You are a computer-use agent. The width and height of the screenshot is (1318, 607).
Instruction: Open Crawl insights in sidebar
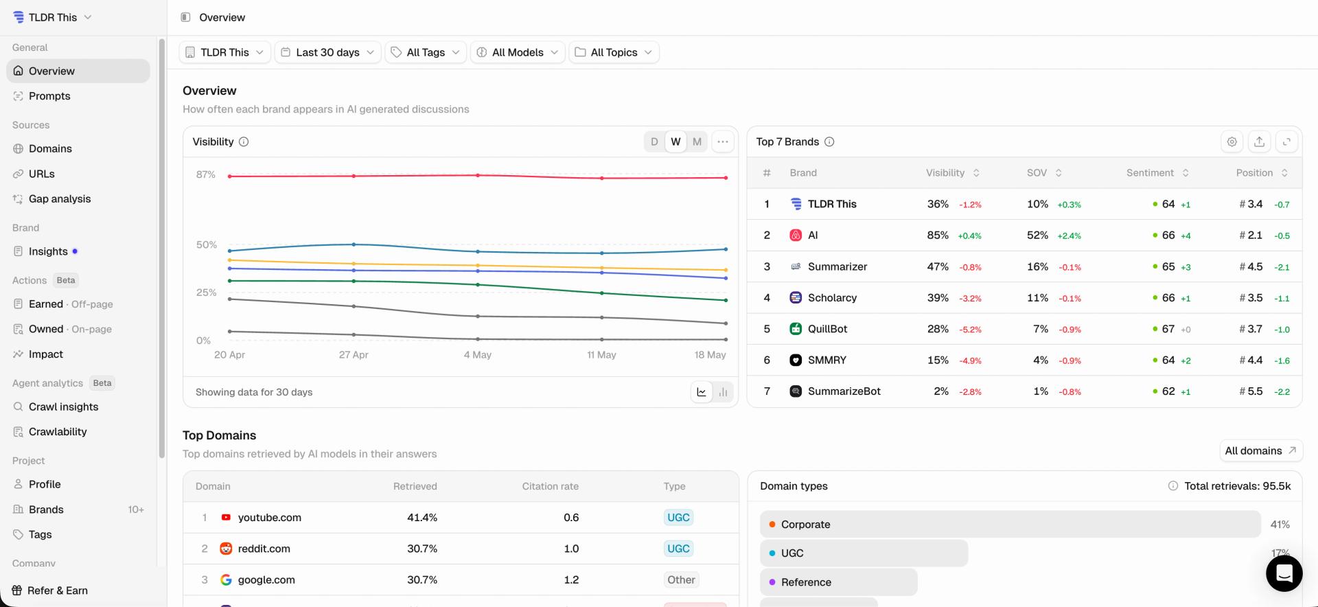point(78,406)
